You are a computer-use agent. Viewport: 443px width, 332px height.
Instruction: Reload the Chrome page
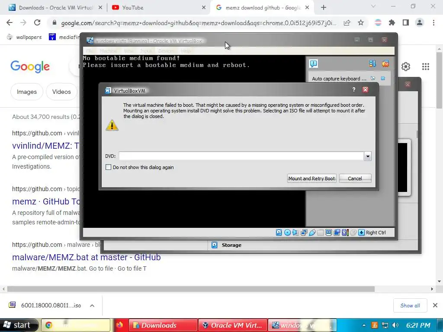point(37,22)
